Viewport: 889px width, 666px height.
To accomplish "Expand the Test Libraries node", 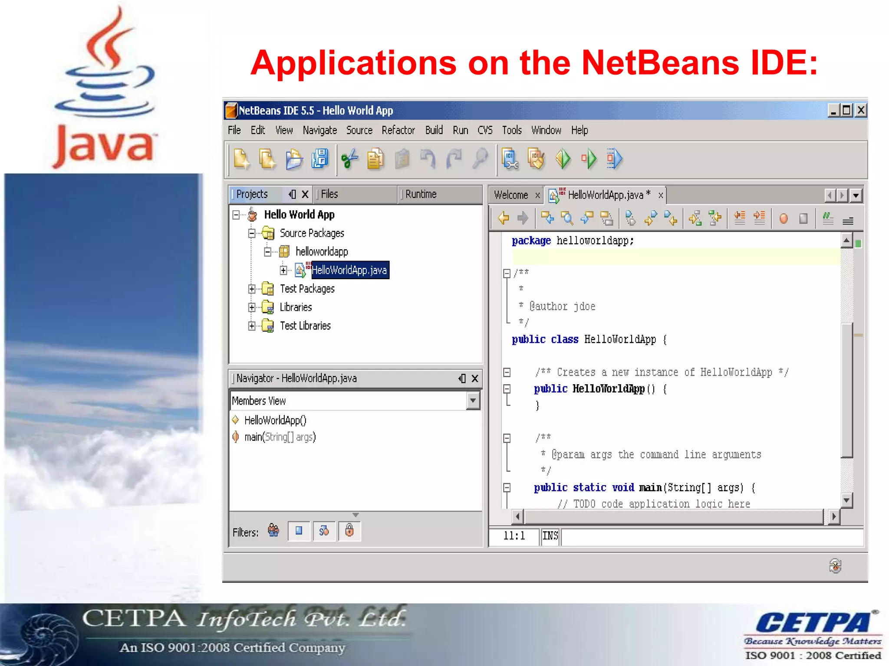I will pyautogui.click(x=252, y=326).
